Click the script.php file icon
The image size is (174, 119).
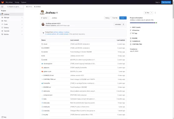tap(42, 111)
